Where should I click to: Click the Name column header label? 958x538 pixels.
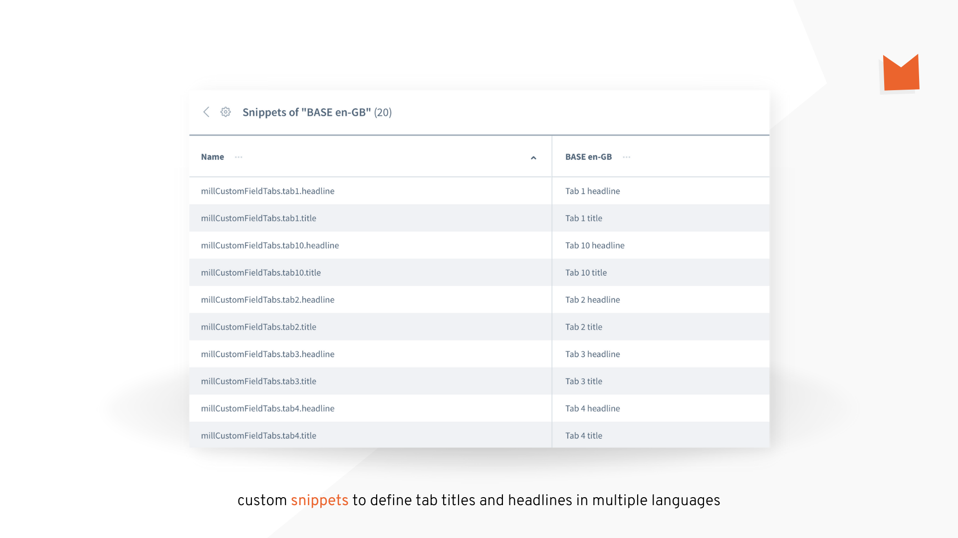click(x=213, y=157)
